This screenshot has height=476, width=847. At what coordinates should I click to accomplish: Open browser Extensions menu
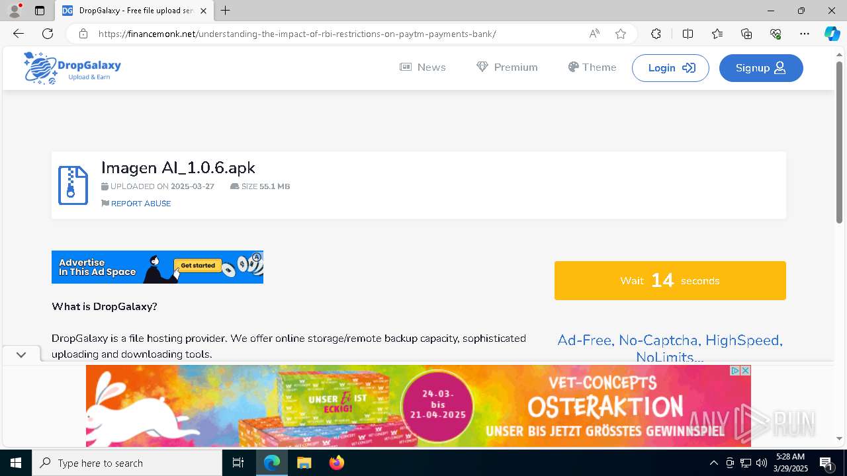tap(656, 34)
